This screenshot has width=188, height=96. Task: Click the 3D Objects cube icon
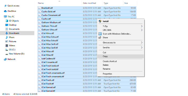(7, 21)
